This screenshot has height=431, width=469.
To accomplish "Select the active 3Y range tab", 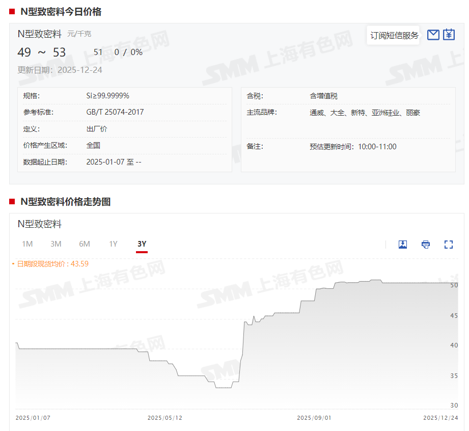I will tap(142, 244).
